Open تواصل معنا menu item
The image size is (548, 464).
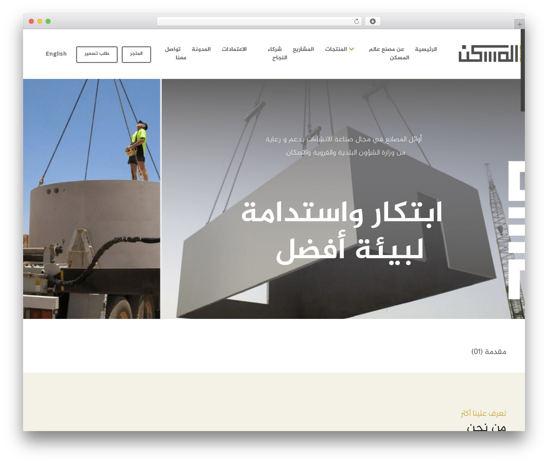176,54
